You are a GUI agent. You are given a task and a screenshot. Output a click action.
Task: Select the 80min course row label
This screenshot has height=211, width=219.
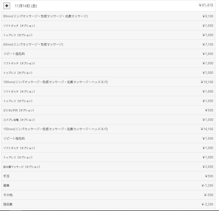(x=45, y=16)
